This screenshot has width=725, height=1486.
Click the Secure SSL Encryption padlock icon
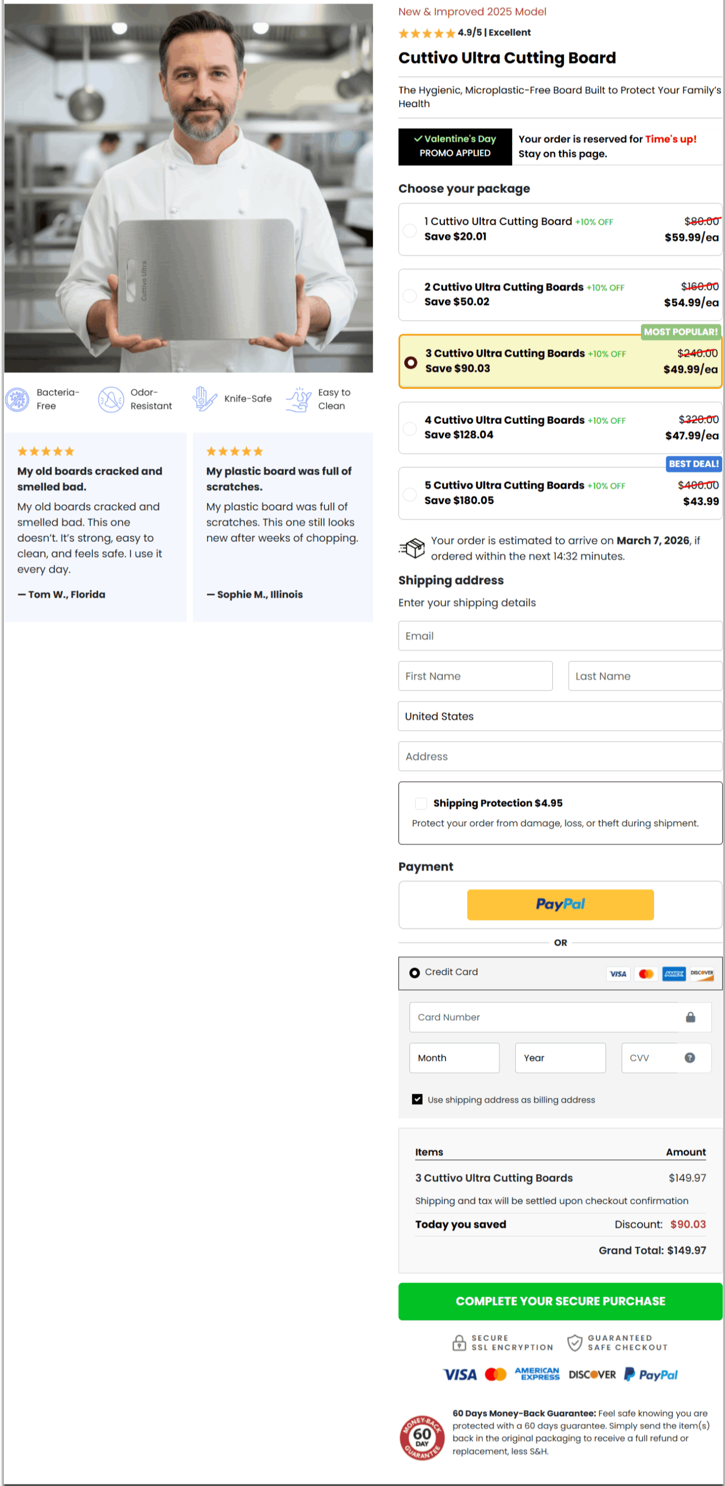pos(459,1342)
